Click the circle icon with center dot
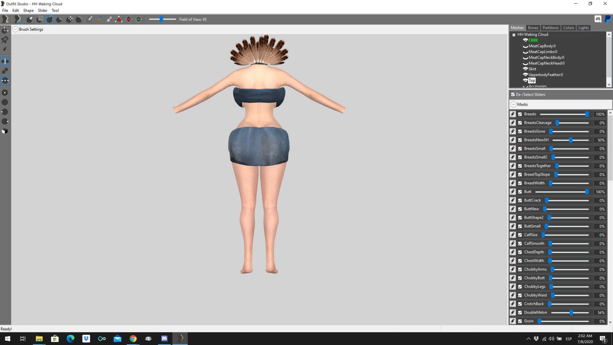613x345 pixels. pos(5,93)
